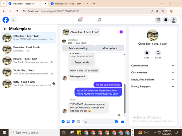
Task: Click the Windows taskbar search box
Action: (x=34, y=132)
